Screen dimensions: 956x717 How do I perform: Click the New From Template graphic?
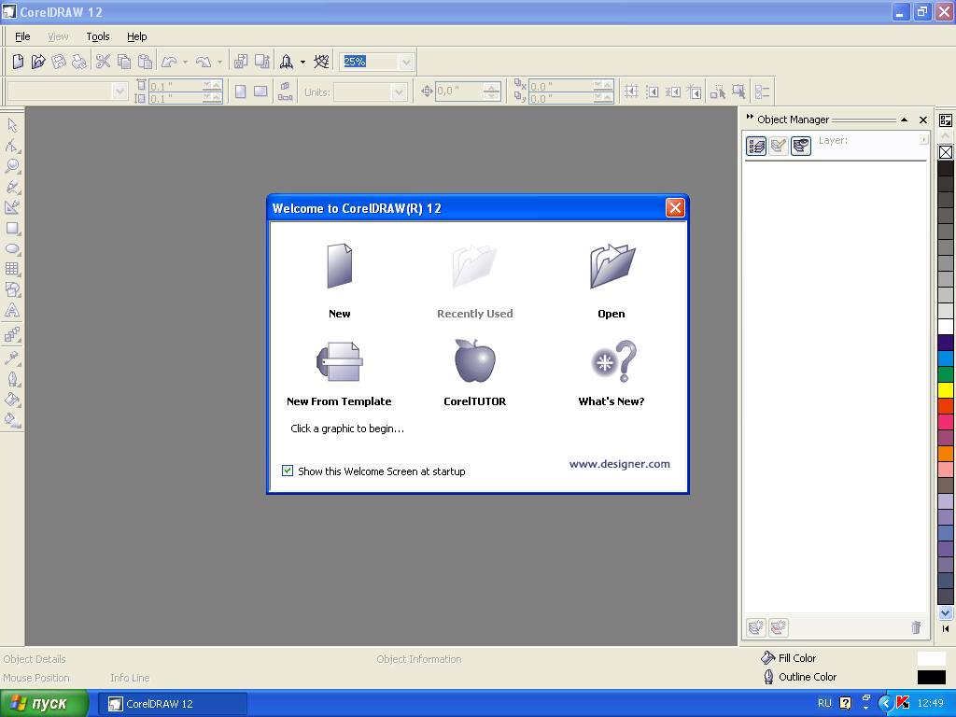click(340, 361)
